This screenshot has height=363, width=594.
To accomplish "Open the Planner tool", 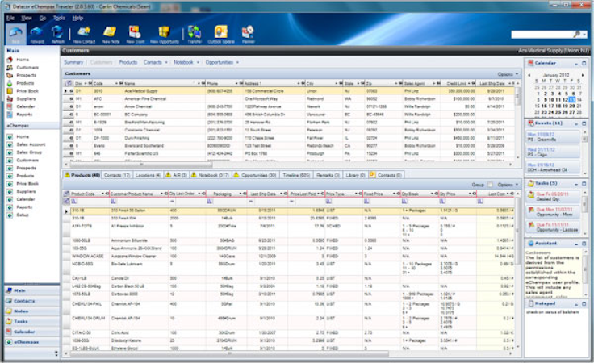I will (247, 32).
